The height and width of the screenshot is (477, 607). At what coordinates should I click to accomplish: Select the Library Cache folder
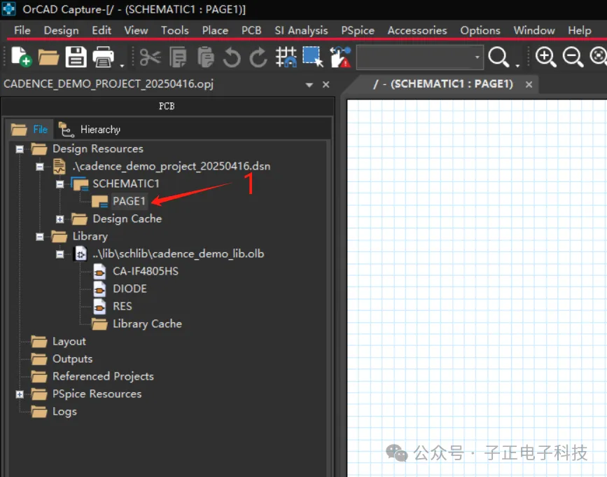click(x=147, y=324)
